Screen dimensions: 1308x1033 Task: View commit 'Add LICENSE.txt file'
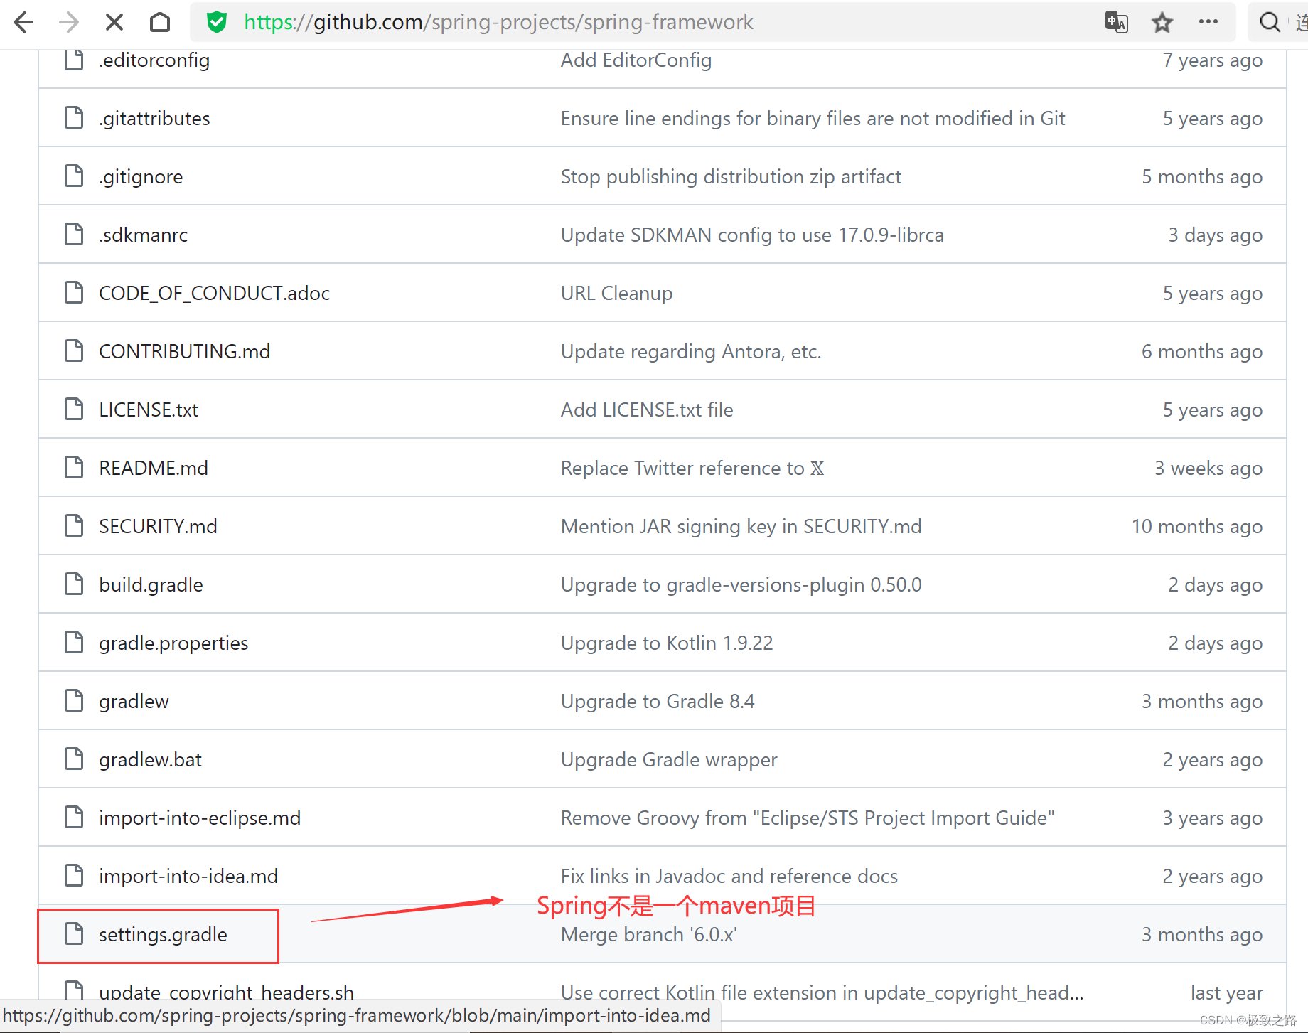point(647,410)
